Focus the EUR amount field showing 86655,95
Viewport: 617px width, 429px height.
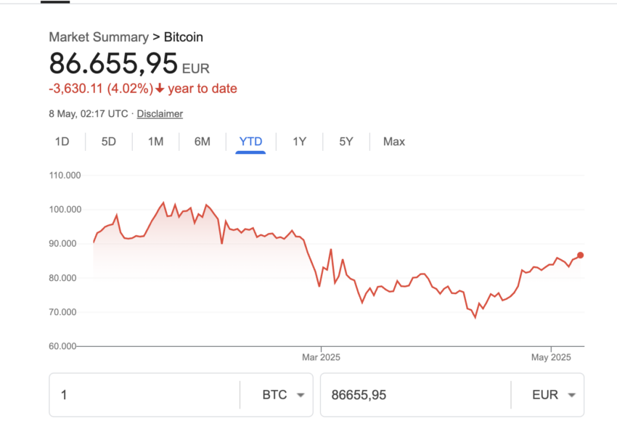point(416,395)
